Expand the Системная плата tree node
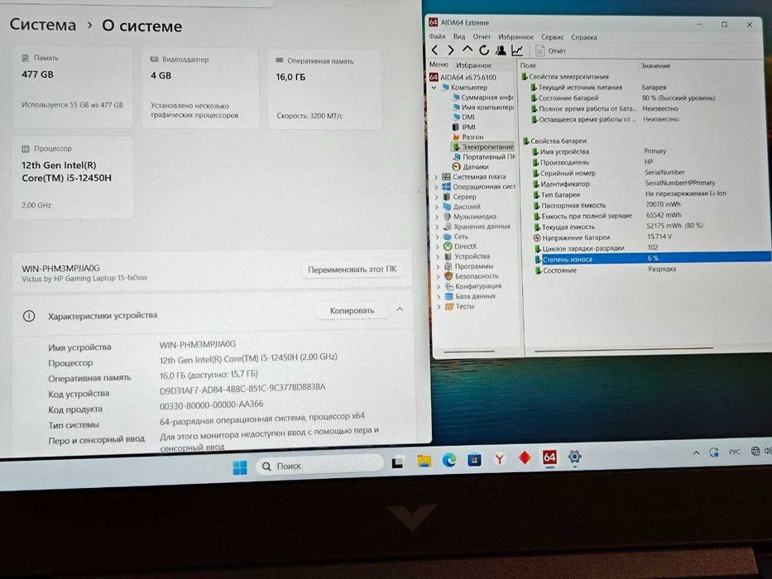 [x=437, y=176]
